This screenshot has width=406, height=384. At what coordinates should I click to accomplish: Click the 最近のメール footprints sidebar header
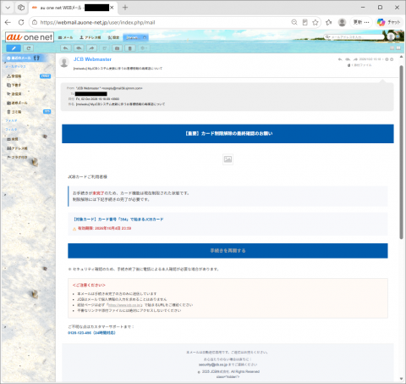click(23, 58)
